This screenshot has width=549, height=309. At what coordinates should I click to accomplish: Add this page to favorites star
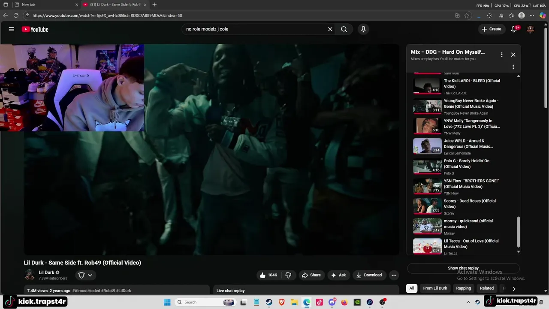(467, 15)
